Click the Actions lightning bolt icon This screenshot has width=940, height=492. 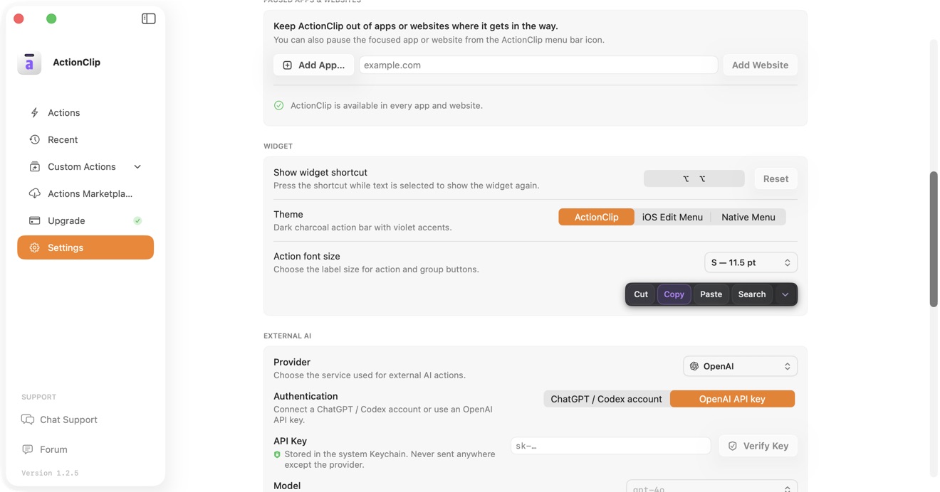click(x=34, y=113)
